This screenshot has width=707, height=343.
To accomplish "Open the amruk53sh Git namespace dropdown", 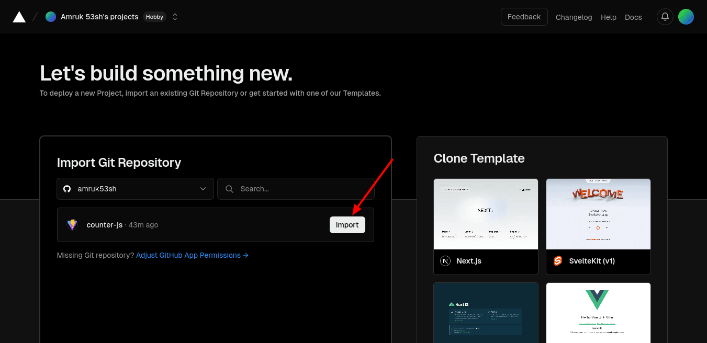I will click(x=135, y=189).
